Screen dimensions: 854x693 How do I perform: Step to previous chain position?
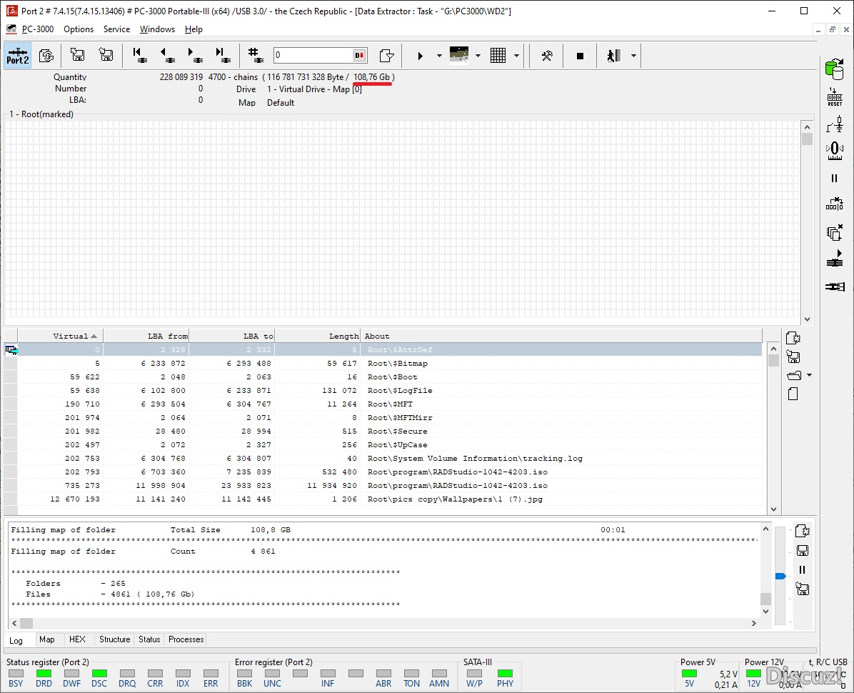tap(167, 55)
